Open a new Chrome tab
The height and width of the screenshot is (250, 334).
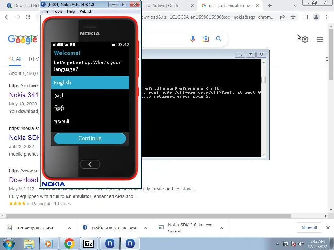(x=270, y=6)
